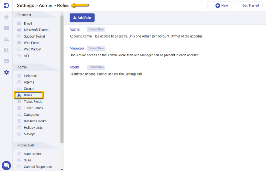Select Support Portal in Channels
This screenshot has width=266, height=171.
pyautogui.click(x=34, y=36)
